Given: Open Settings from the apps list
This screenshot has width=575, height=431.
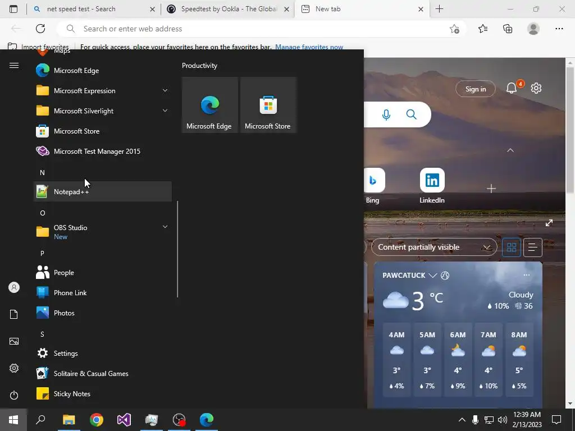Looking at the screenshot, I should (103, 353).
